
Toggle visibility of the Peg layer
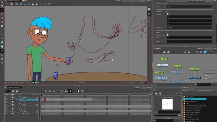coord(6,102)
